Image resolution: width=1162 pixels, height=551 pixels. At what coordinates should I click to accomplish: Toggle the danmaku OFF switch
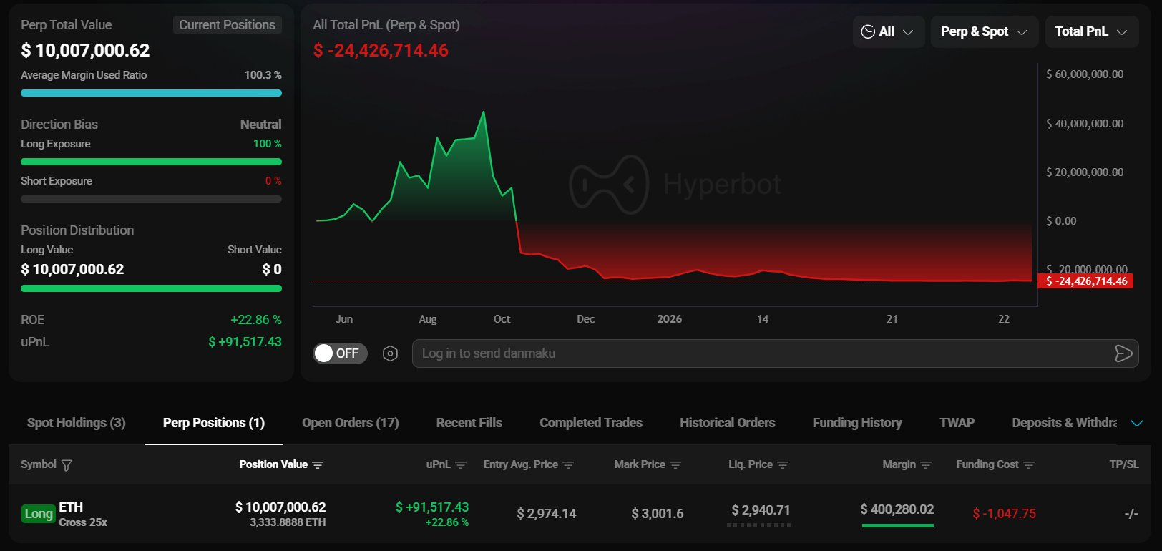340,353
